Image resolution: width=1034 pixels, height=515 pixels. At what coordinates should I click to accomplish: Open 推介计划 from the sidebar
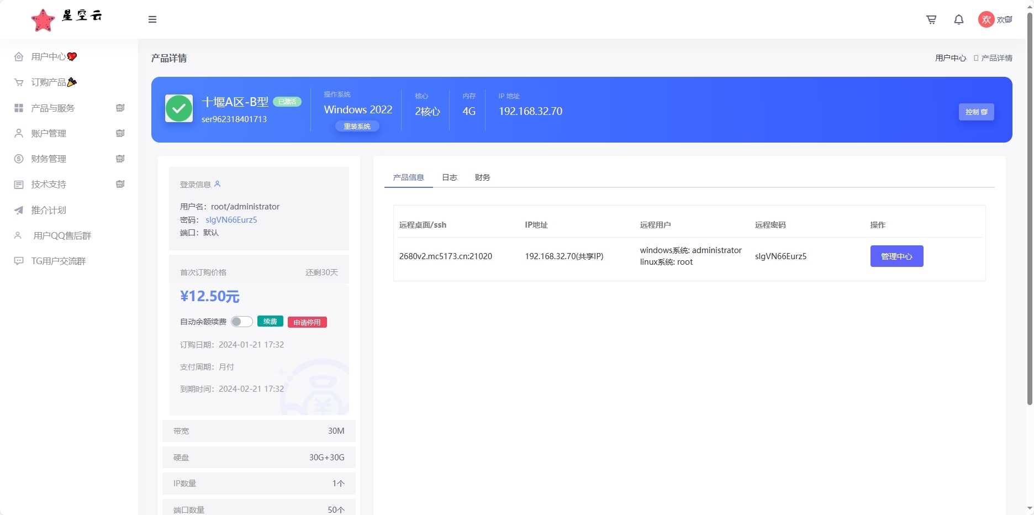49,210
